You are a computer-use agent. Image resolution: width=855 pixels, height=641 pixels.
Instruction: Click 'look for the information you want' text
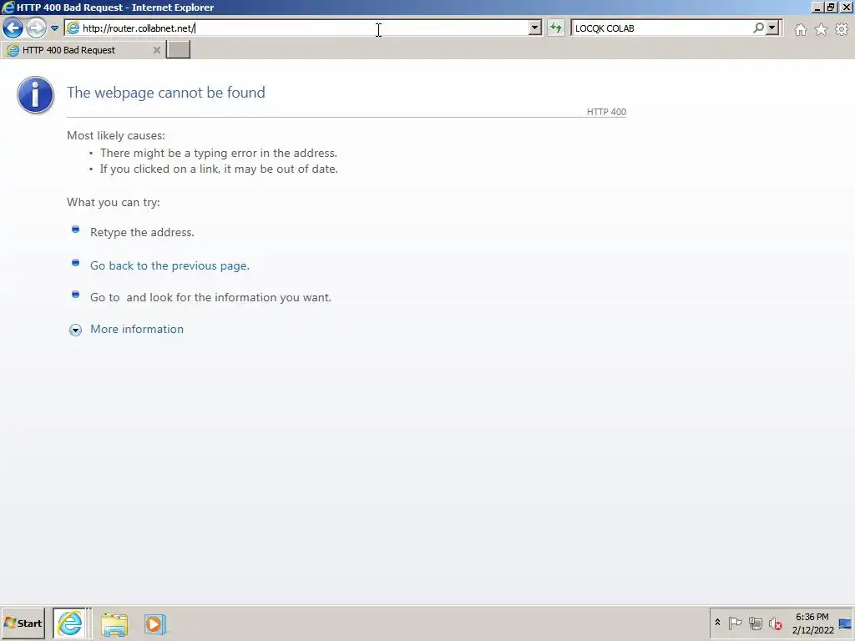[x=240, y=298]
